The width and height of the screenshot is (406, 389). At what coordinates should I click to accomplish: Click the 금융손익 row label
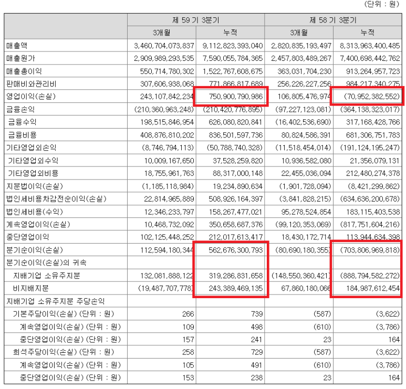20,109
